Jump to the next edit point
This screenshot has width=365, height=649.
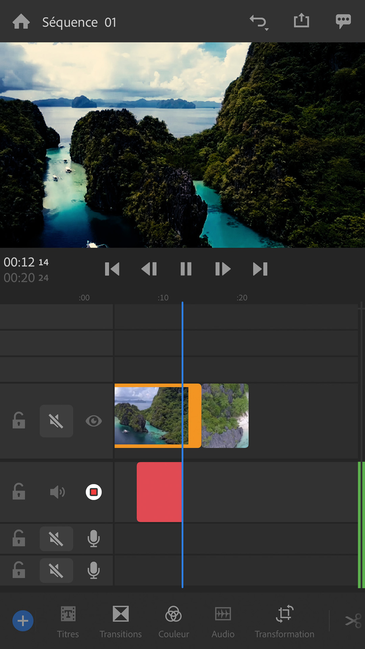click(x=260, y=269)
